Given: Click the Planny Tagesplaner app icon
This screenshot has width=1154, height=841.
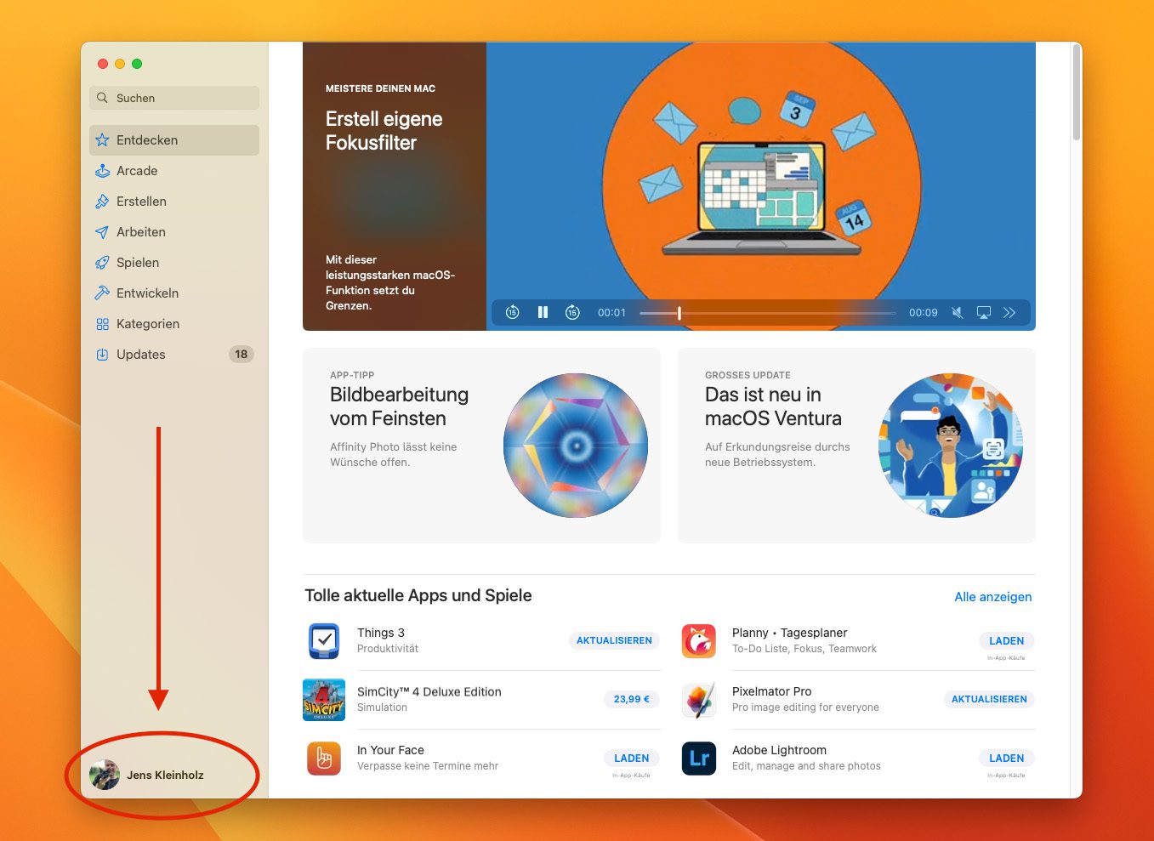Looking at the screenshot, I should [699, 641].
